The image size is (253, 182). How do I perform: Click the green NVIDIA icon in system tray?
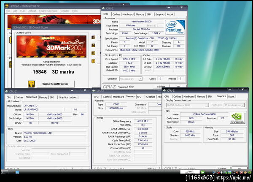(x=249, y=172)
